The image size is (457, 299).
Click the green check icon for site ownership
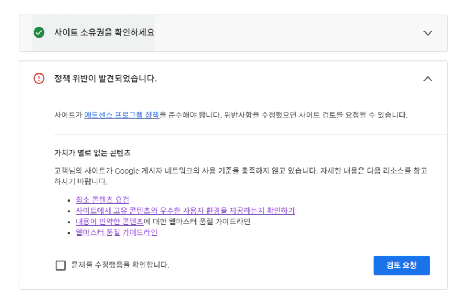point(39,33)
